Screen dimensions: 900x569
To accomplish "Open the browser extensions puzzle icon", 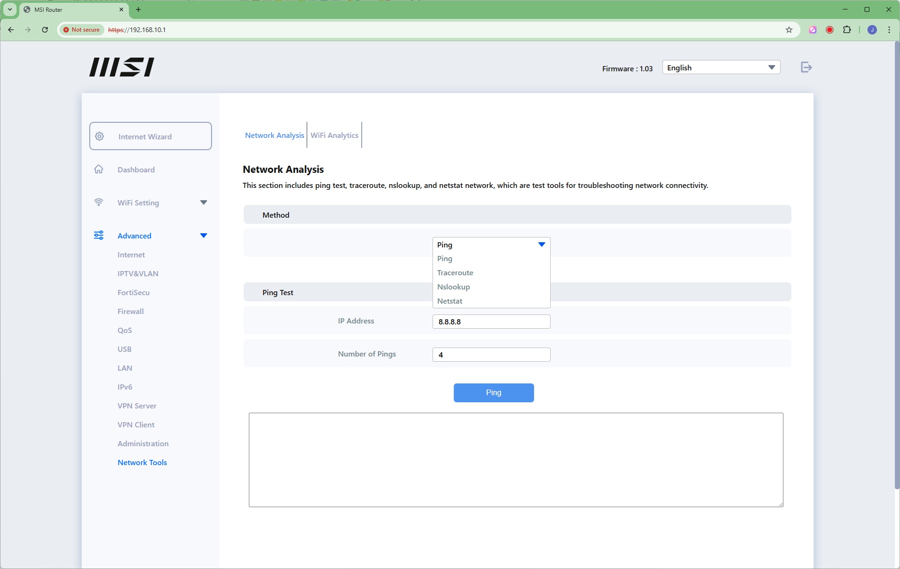I will click(847, 30).
